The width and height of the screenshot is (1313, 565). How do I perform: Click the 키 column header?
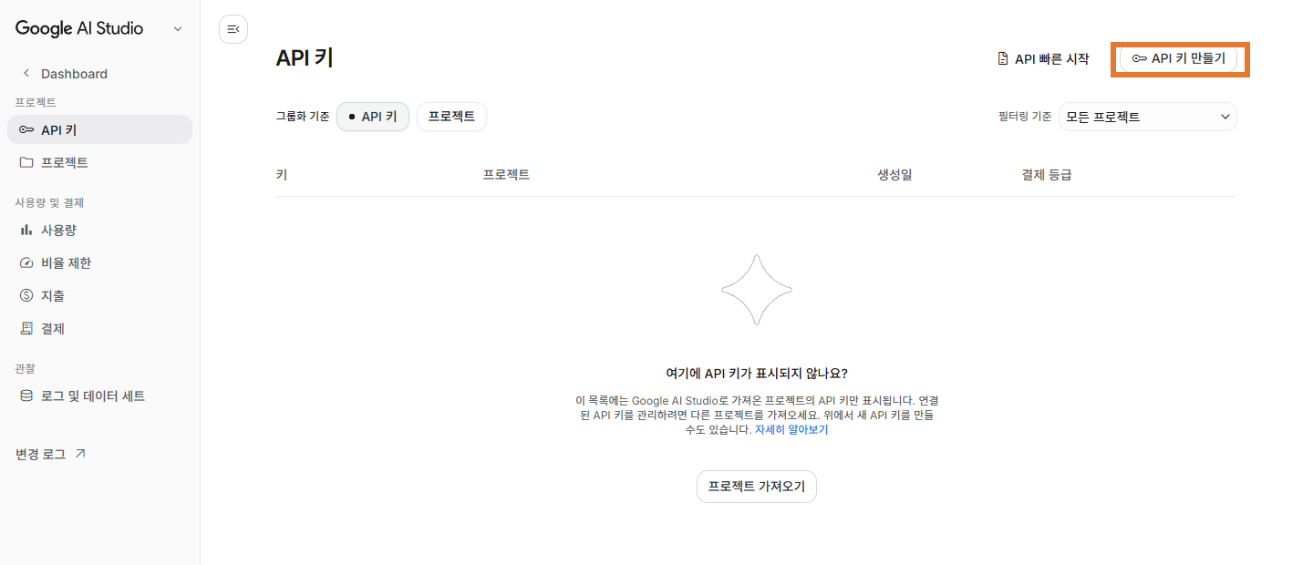(x=282, y=175)
